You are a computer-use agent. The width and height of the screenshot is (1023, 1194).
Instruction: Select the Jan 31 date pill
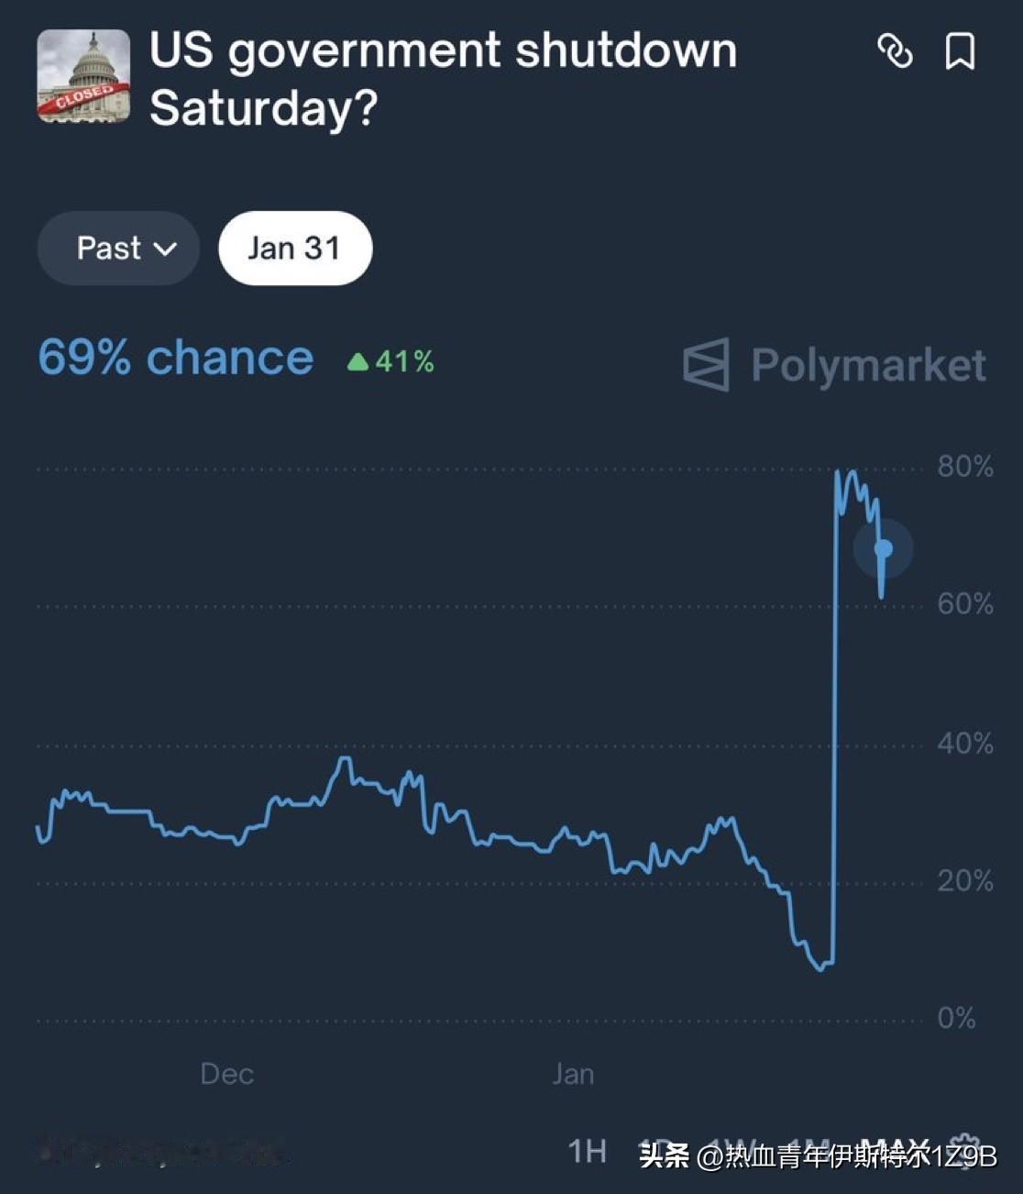[294, 249]
